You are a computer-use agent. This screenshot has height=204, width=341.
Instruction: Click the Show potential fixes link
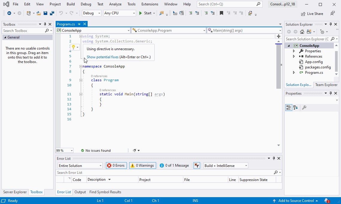pyautogui.click(x=103, y=57)
